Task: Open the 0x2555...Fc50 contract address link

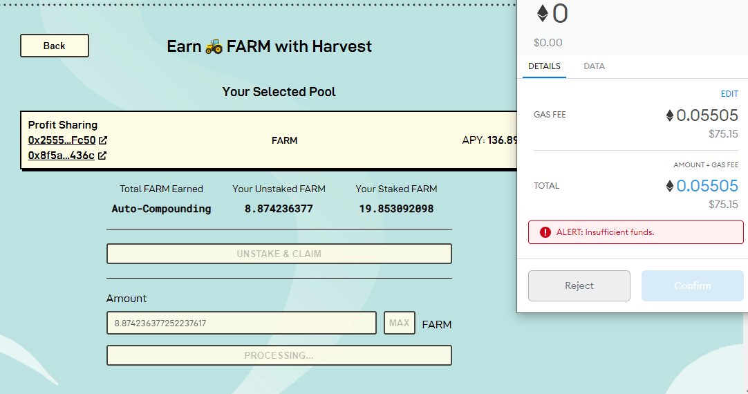Action: (x=62, y=140)
